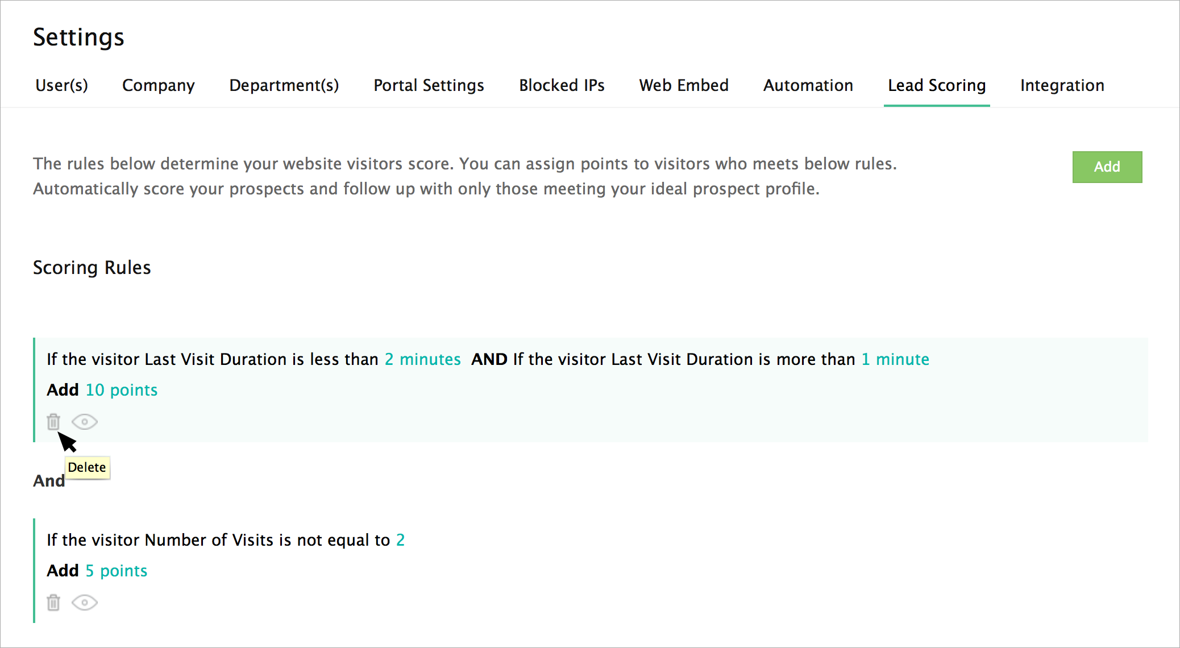Switch to the Company tab

click(158, 85)
